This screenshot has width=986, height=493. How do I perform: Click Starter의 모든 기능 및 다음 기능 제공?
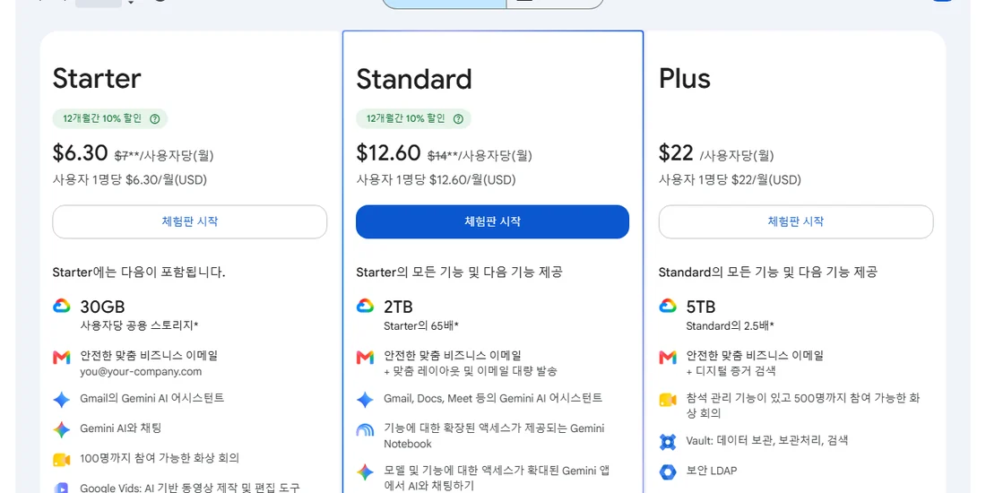tap(459, 272)
